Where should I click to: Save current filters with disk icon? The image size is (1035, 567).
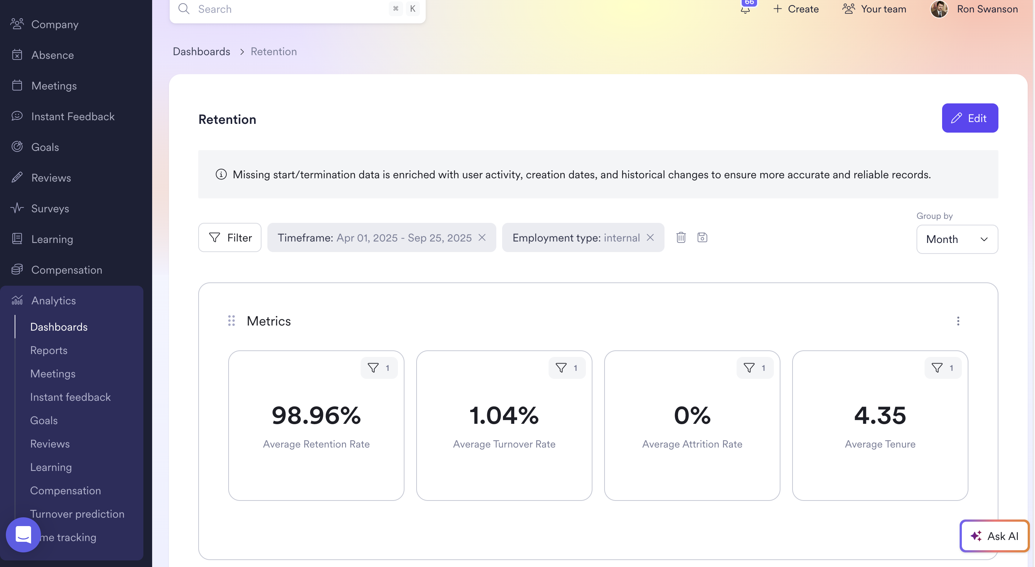702,237
